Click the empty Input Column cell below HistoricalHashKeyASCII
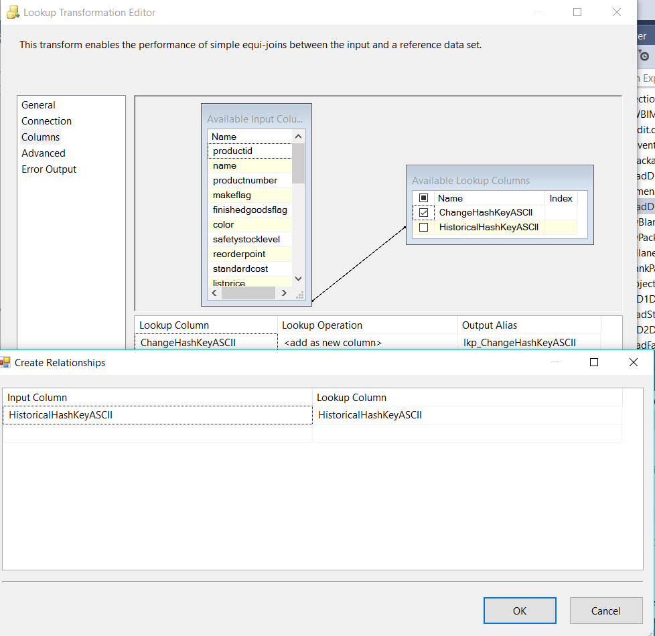This screenshot has width=655, height=636. tap(157, 433)
